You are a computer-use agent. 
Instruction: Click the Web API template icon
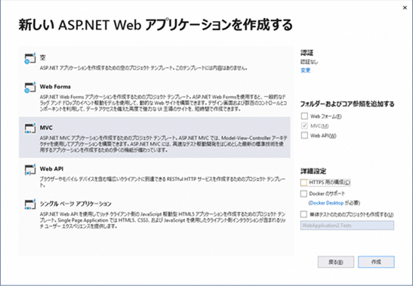(x=29, y=169)
